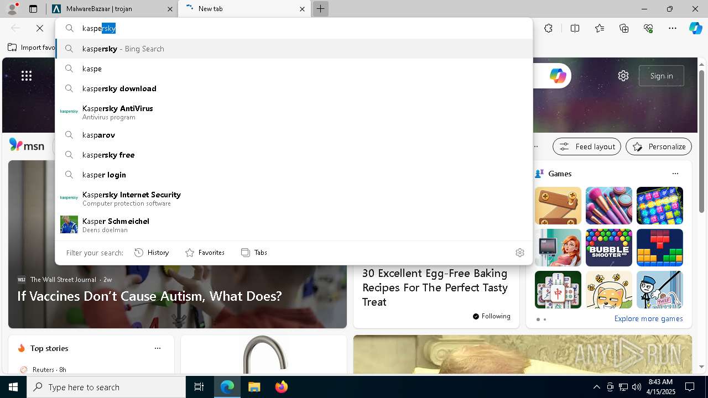Open the Feed layout options
Screen dimensions: 708x398
pyautogui.click(x=587, y=146)
